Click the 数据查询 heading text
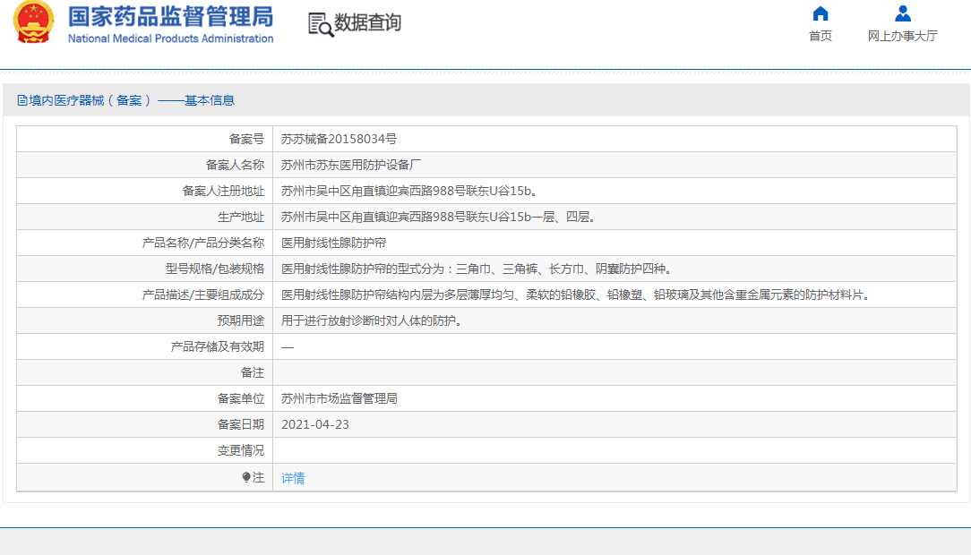Viewport: 971px width, 555px height. pos(368,23)
